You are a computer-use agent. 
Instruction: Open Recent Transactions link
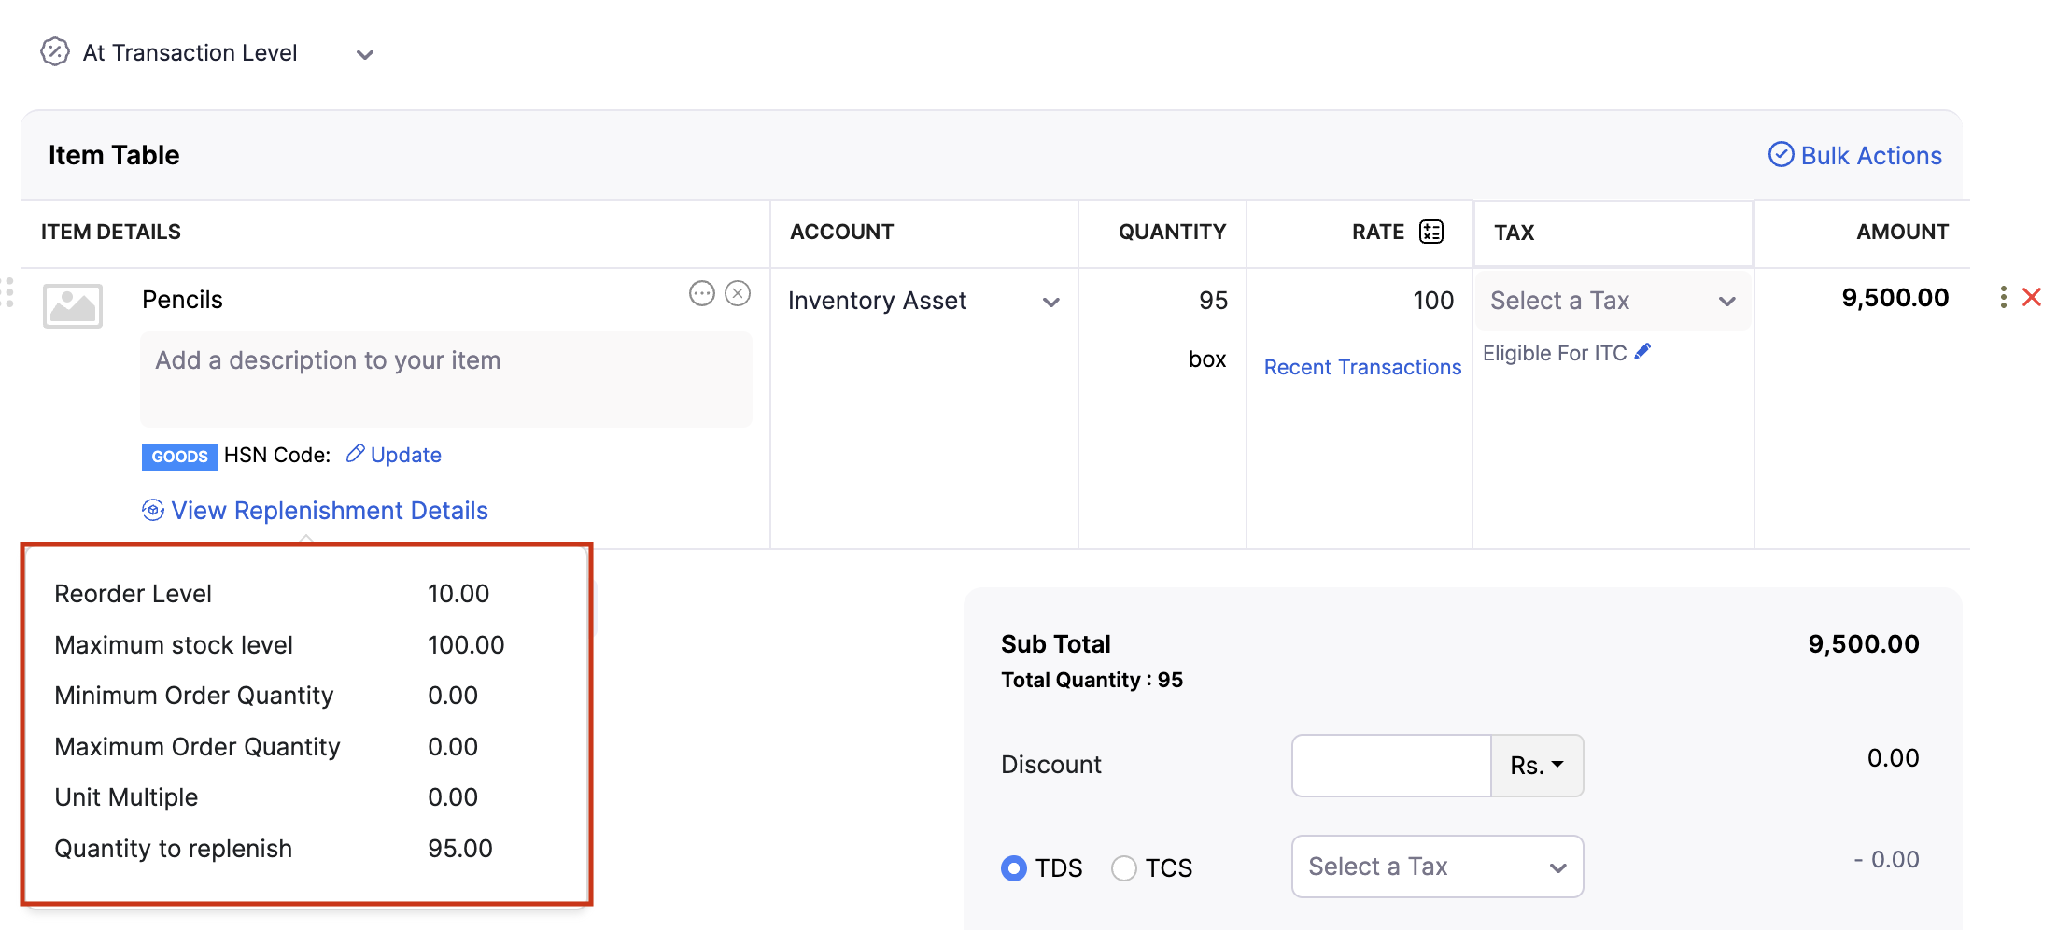[1362, 367]
